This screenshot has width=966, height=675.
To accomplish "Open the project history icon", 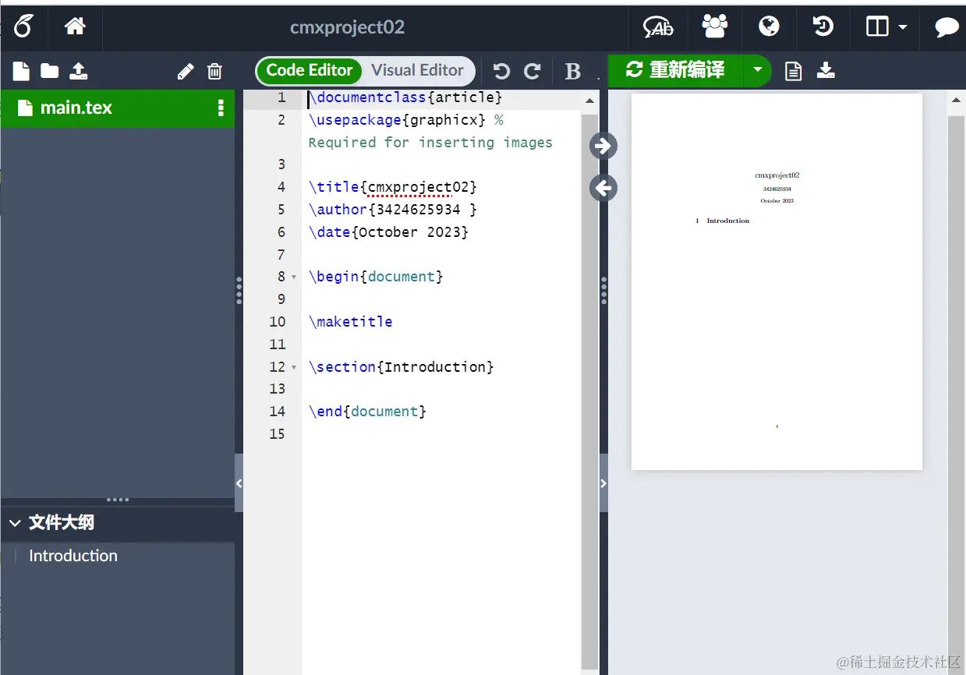I will point(823,27).
